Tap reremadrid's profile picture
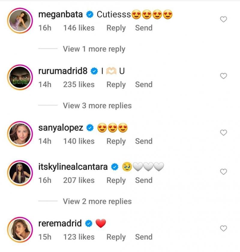Screen dimensions: 240x252 point(20,230)
